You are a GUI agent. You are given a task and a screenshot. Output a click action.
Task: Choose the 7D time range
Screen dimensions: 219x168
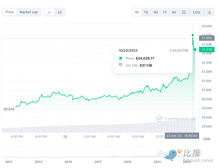[x=146, y=12]
